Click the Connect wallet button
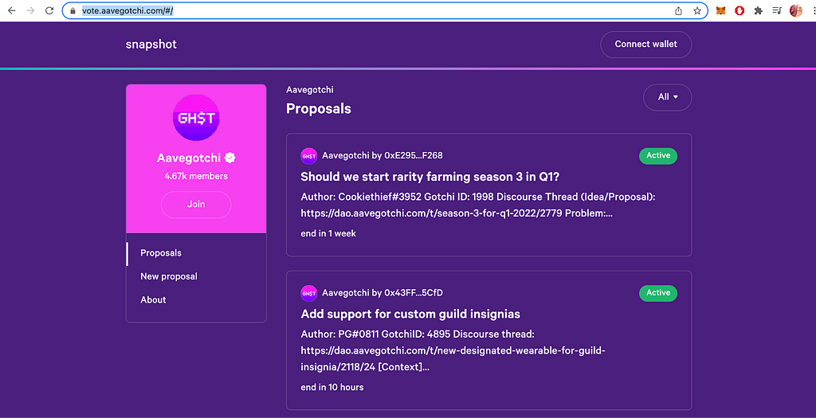 (x=645, y=45)
